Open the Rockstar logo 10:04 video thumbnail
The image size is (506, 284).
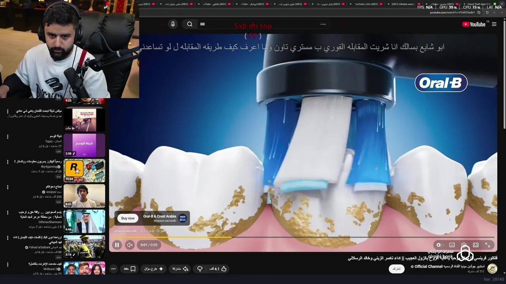(85, 170)
